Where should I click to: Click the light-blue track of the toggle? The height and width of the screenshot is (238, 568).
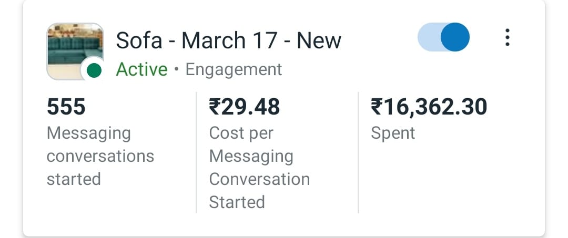(428, 38)
